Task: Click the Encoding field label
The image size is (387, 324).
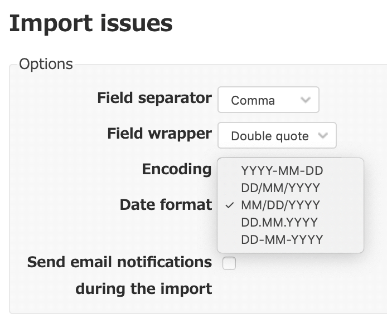Action: coord(177,169)
